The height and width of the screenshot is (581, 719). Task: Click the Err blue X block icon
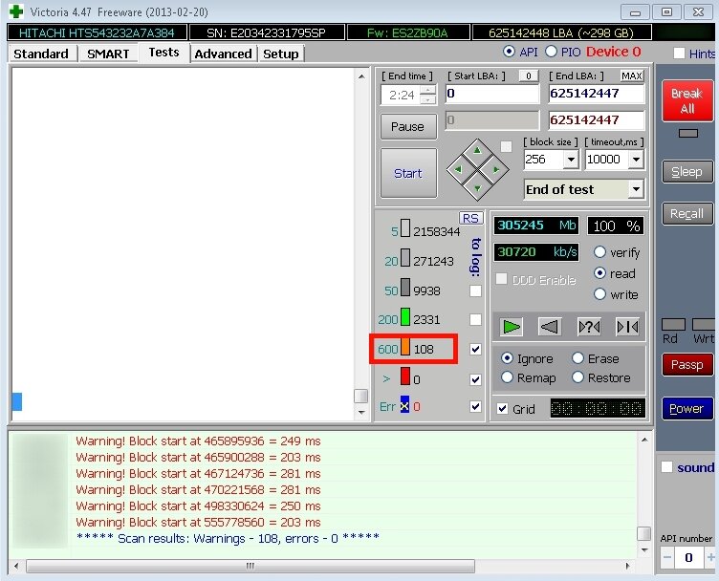tap(404, 405)
